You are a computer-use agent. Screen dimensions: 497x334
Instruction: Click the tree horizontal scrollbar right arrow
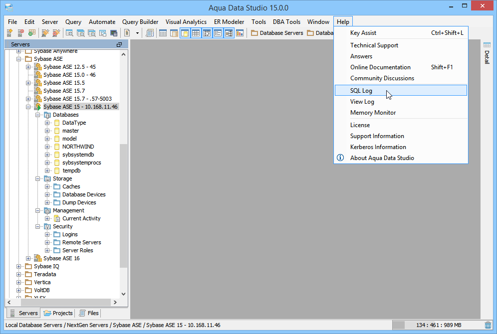point(115,302)
